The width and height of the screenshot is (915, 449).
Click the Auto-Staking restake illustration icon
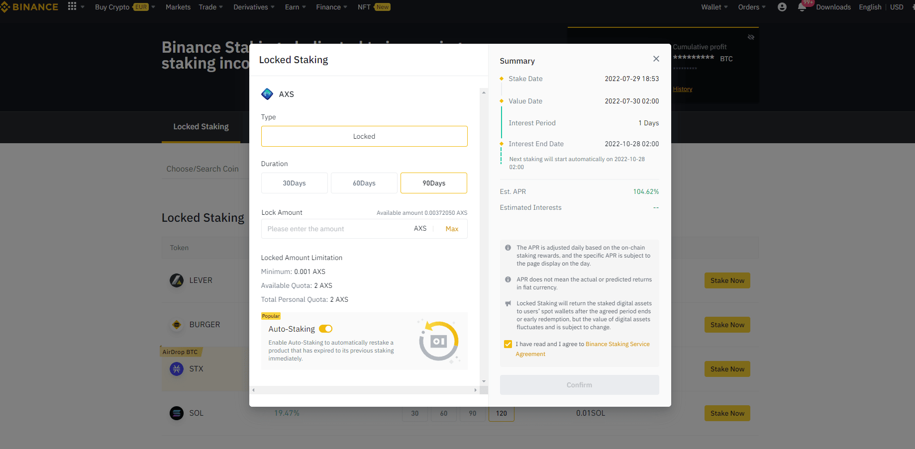[x=438, y=341]
